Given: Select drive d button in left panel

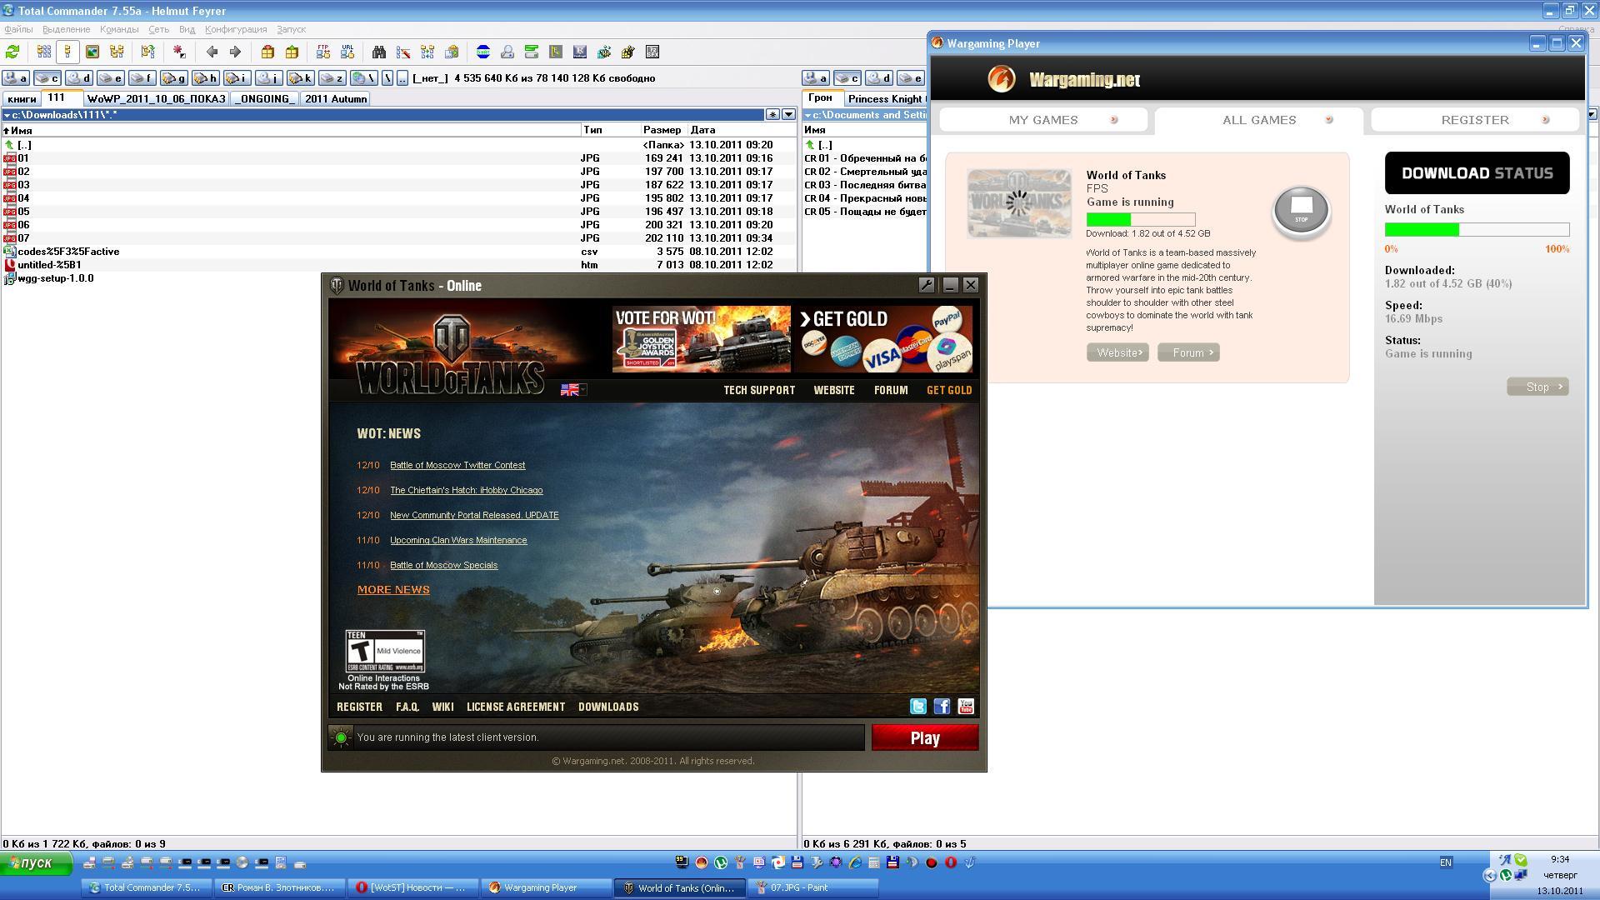Looking at the screenshot, I should [79, 78].
